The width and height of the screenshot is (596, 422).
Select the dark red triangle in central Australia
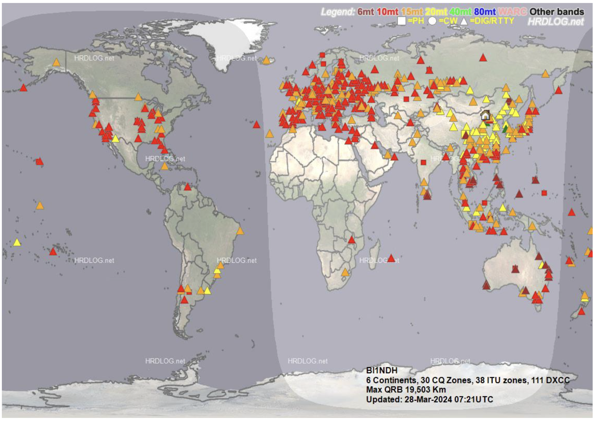point(515,269)
